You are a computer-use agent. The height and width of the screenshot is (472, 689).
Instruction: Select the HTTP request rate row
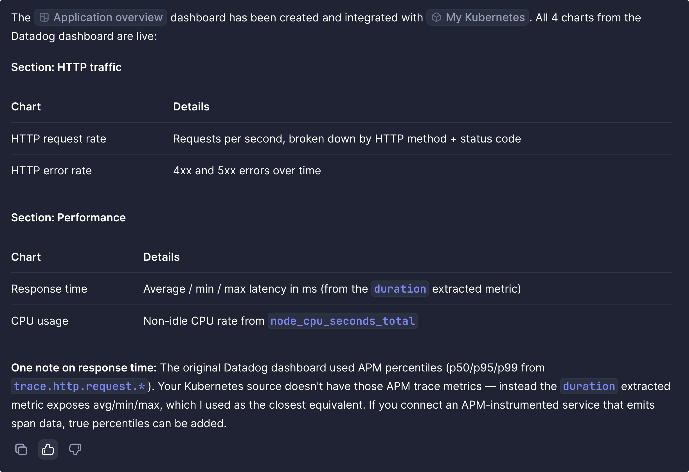coord(341,139)
